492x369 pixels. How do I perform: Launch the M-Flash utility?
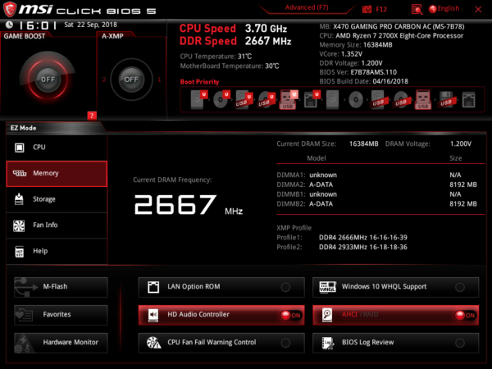[x=61, y=287]
